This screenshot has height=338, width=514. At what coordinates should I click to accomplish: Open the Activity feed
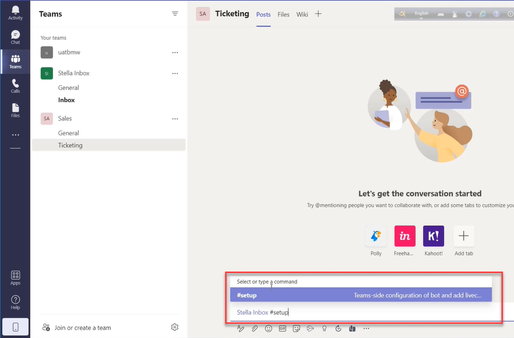point(15,13)
